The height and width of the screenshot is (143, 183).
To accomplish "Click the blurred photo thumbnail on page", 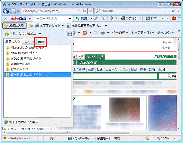I will point(124,110).
